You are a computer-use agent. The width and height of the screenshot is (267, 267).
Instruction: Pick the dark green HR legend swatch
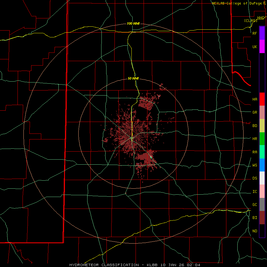[x=262, y=139]
